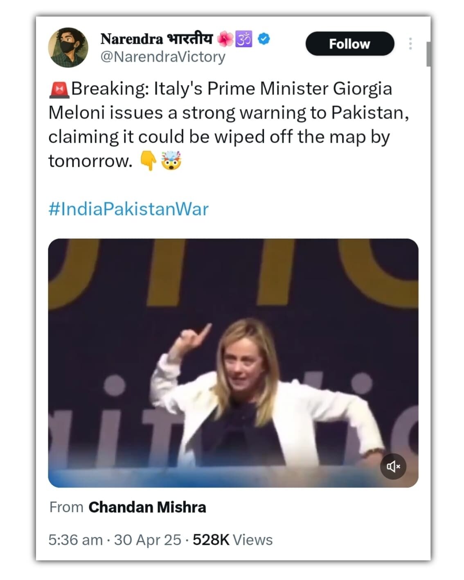Click the tweet text about Pakistan warning
464x580 pixels.
pyautogui.click(x=228, y=124)
